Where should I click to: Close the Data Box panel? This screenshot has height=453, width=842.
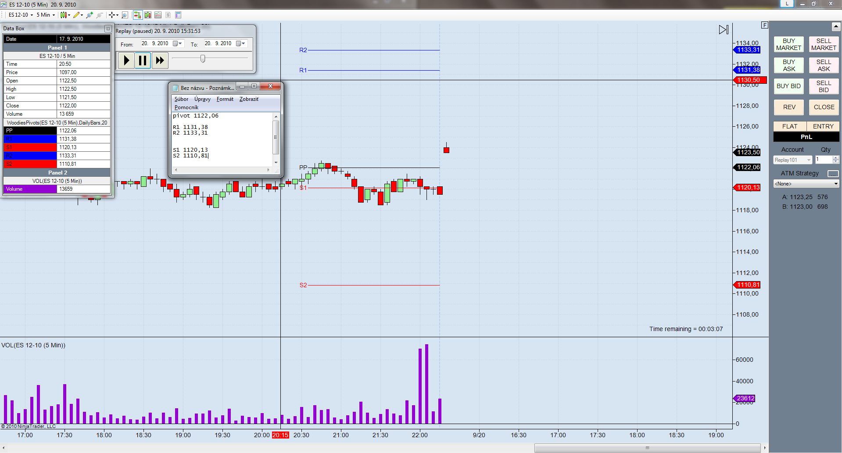108,29
